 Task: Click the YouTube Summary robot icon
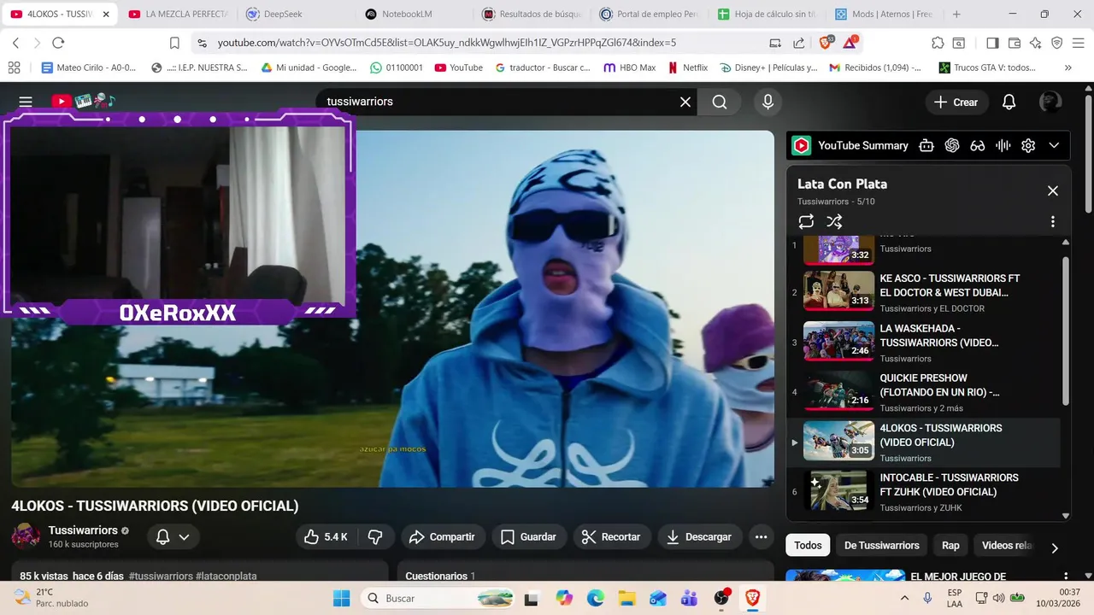[926, 145]
